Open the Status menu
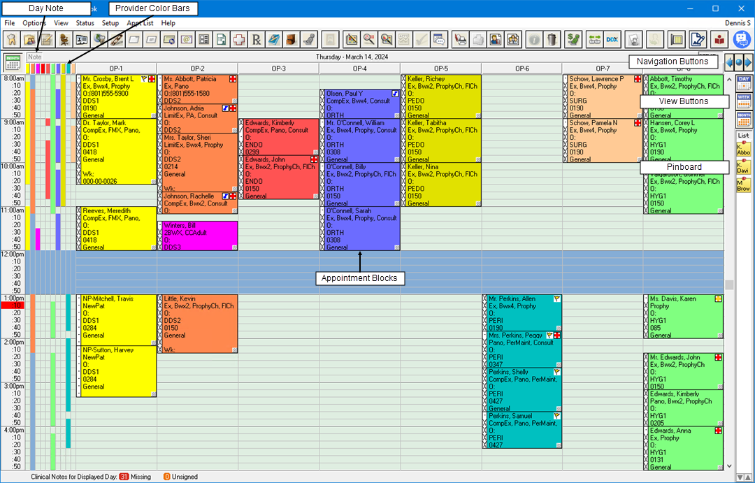This screenshot has width=755, height=483. tap(85, 23)
